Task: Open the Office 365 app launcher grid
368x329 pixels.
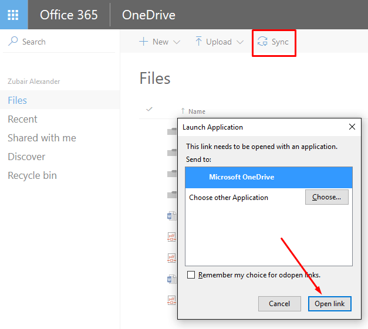Action: tap(13, 15)
